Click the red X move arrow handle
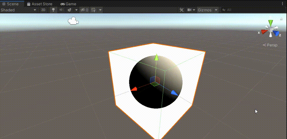Viewport: 287px width, 139px height. (x=134, y=89)
